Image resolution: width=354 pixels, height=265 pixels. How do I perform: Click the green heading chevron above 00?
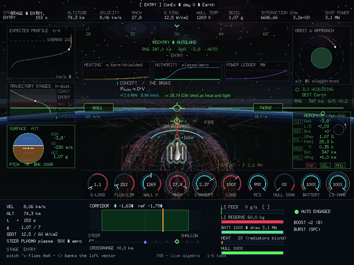[177, 26]
